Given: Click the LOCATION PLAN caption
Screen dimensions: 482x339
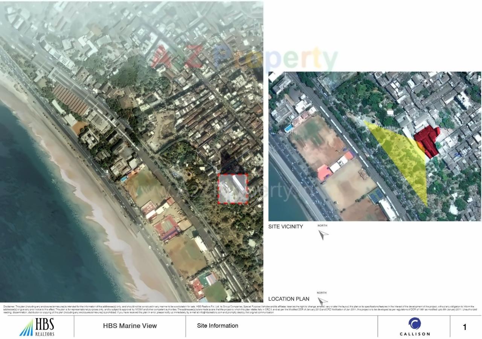Looking at the screenshot, I should pos(288,298).
